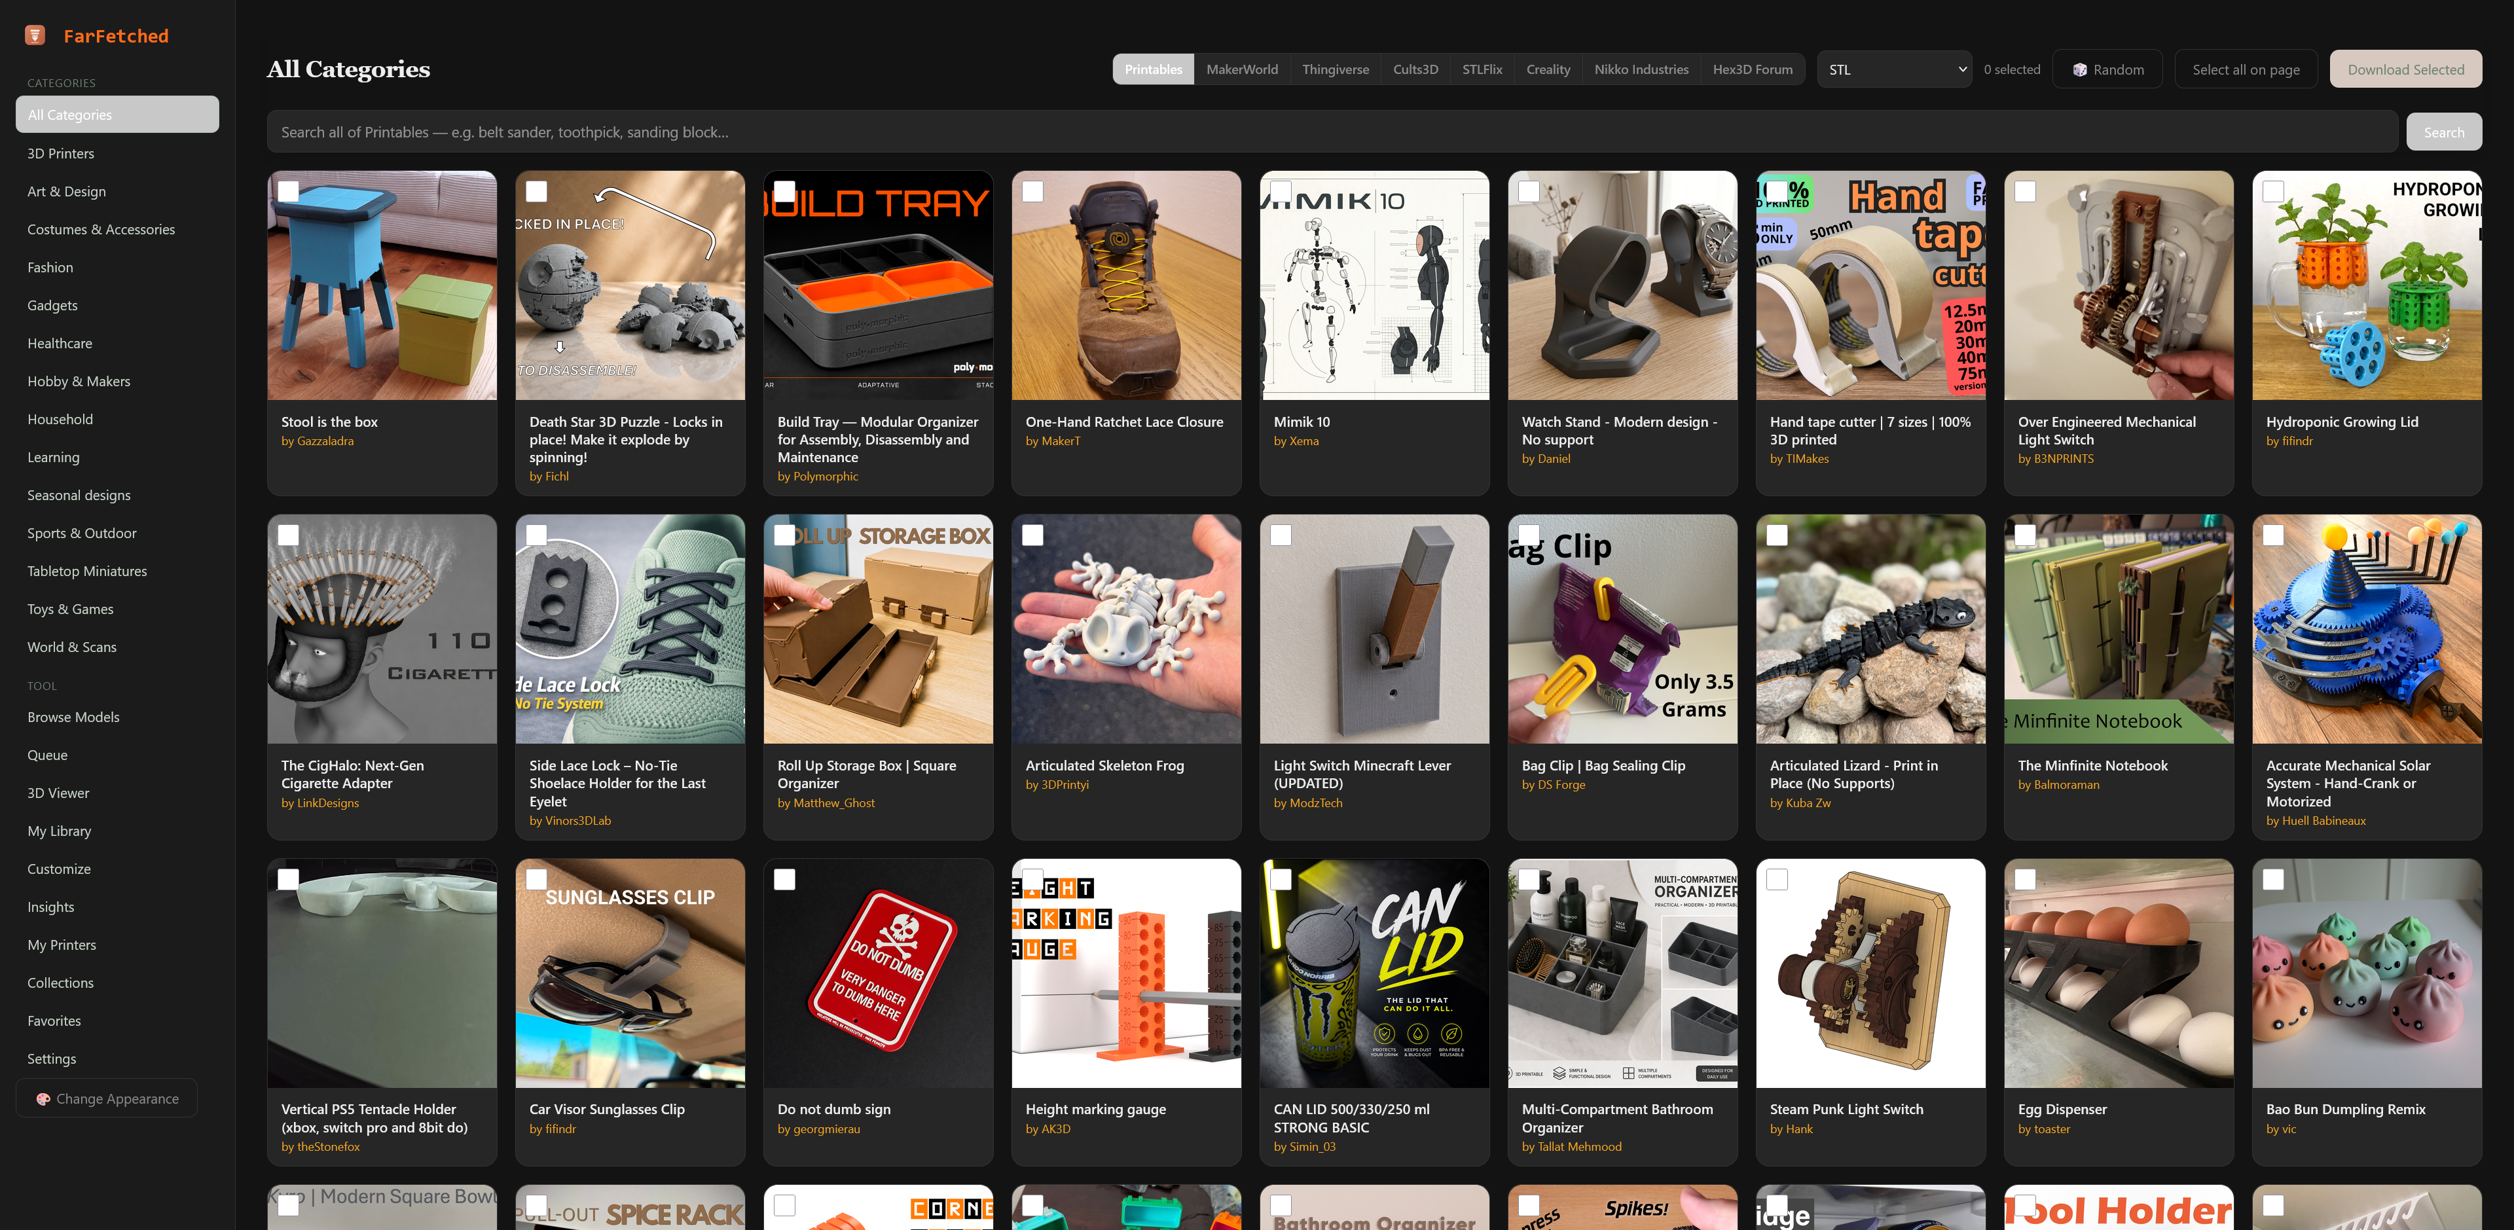Image resolution: width=2514 pixels, height=1230 pixels.
Task: Click the FarFetched logo icon
Action: (35, 35)
